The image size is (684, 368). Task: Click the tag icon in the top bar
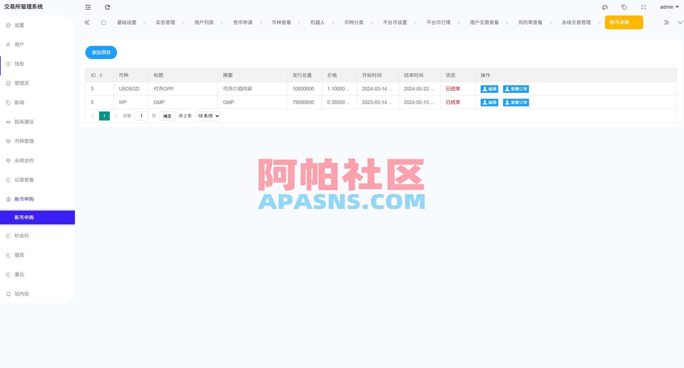624,7
